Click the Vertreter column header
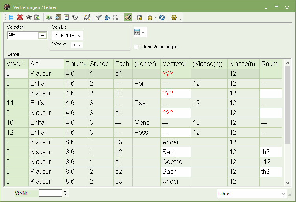 [176, 64]
